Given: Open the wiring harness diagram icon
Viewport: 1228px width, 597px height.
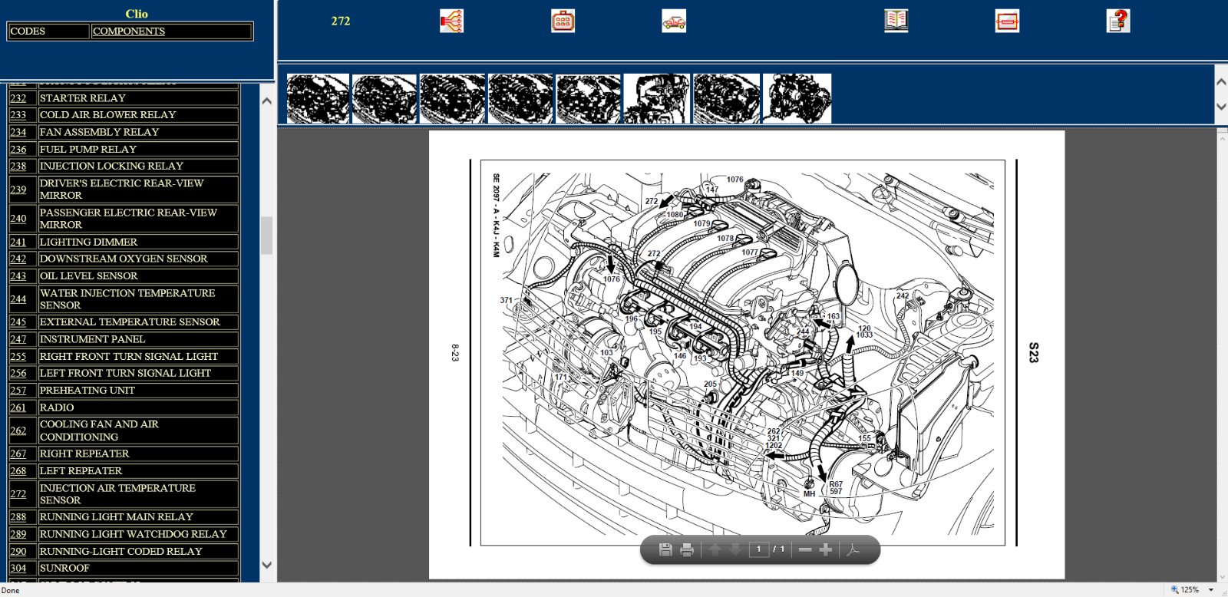Looking at the screenshot, I should (451, 21).
